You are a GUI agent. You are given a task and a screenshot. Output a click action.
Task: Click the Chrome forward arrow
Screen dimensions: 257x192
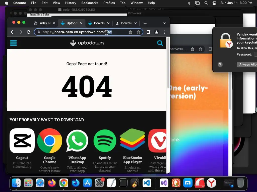21,32
